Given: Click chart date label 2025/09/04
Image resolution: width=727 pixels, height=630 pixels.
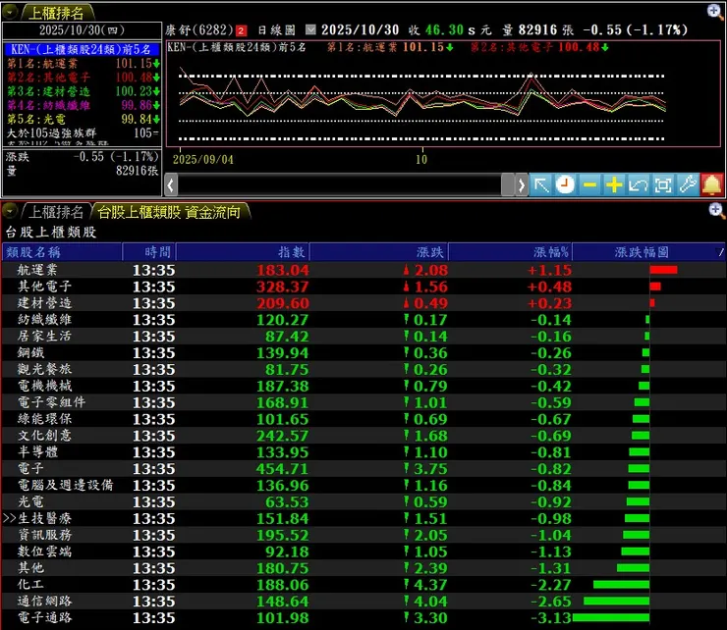Looking at the screenshot, I should click(203, 160).
